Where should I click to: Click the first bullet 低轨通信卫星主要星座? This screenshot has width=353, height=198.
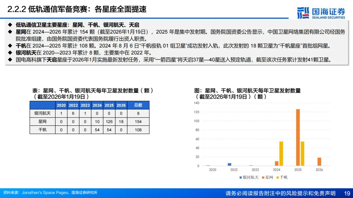point(77,25)
